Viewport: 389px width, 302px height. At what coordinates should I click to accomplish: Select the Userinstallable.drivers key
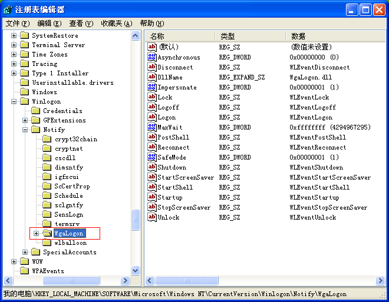(x=72, y=82)
